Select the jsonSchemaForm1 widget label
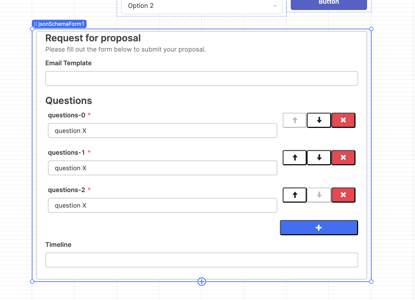The width and height of the screenshot is (415, 300). click(x=59, y=24)
